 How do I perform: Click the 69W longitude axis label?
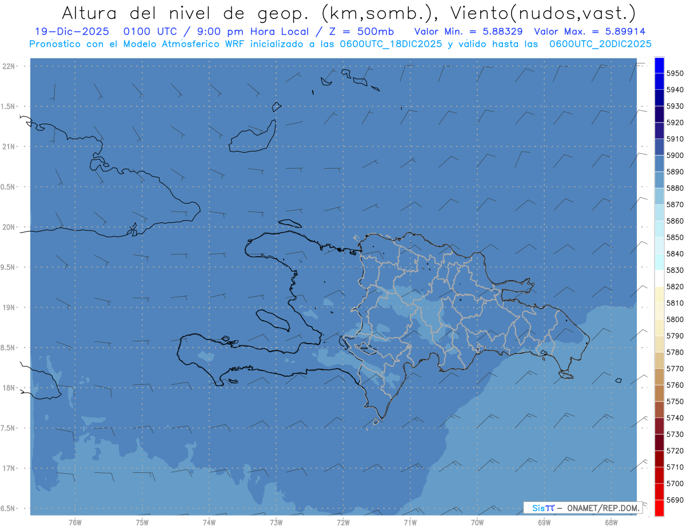544,522
